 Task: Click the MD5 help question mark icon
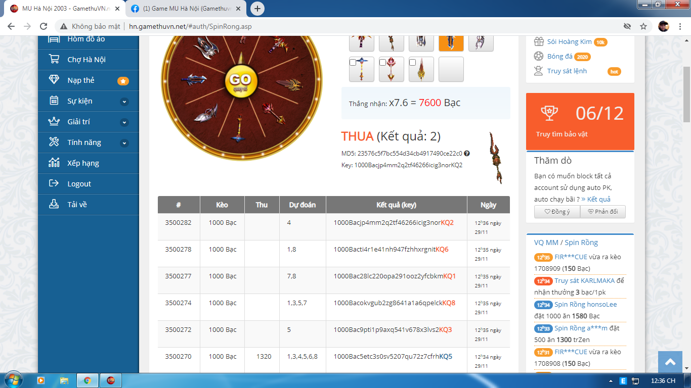click(x=467, y=154)
